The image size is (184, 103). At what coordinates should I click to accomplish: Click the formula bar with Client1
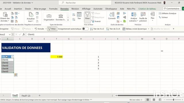pos(105,34)
